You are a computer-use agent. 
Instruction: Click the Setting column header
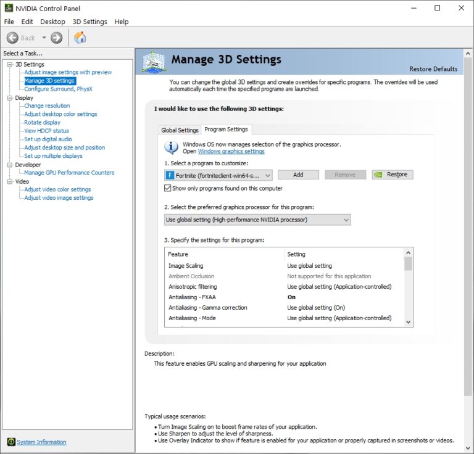coord(344,254)
